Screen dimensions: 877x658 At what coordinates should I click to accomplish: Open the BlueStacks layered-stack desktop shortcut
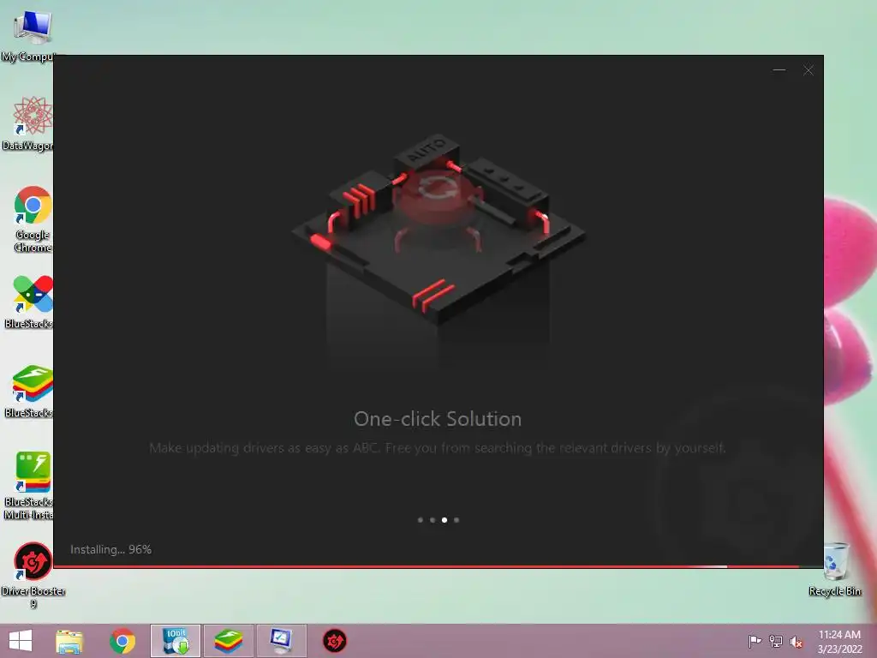tap(32, 391)
